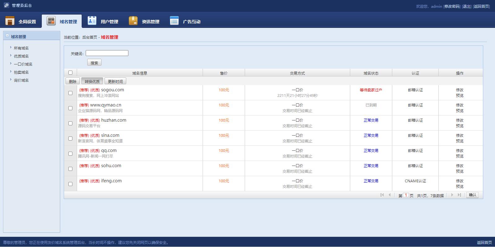
Task: Click the 用户管理 contact card icon
Action: tap(92, 20)
